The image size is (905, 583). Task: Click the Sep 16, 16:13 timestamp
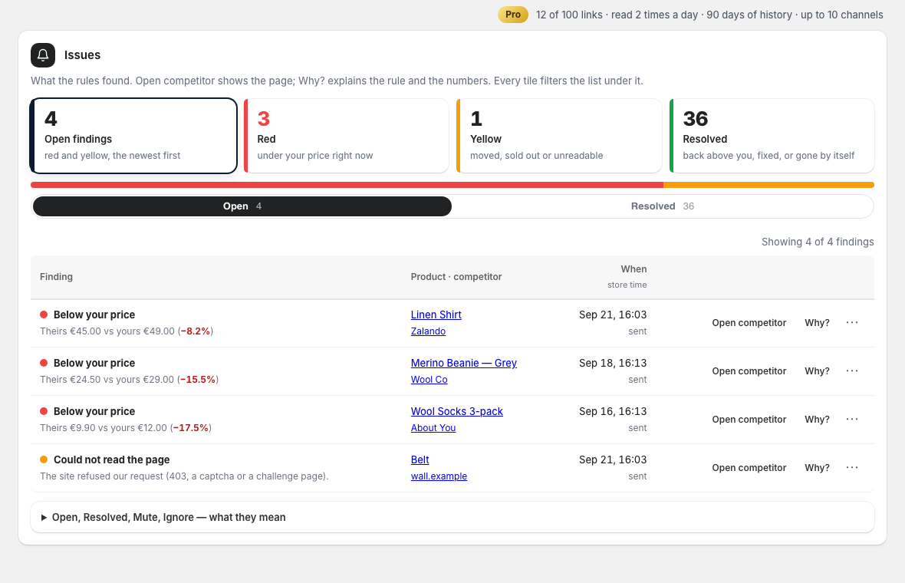[x=612, y=412]
